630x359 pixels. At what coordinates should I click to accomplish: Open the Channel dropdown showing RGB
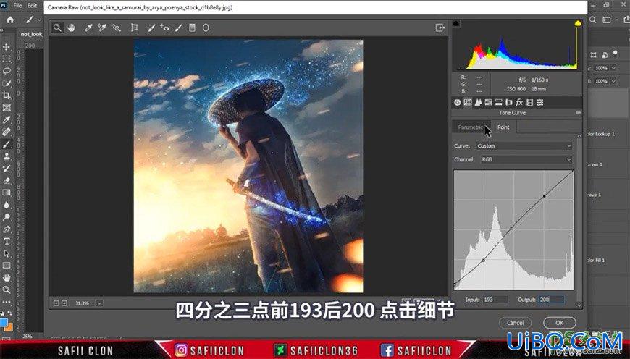[x=526, y=159]
